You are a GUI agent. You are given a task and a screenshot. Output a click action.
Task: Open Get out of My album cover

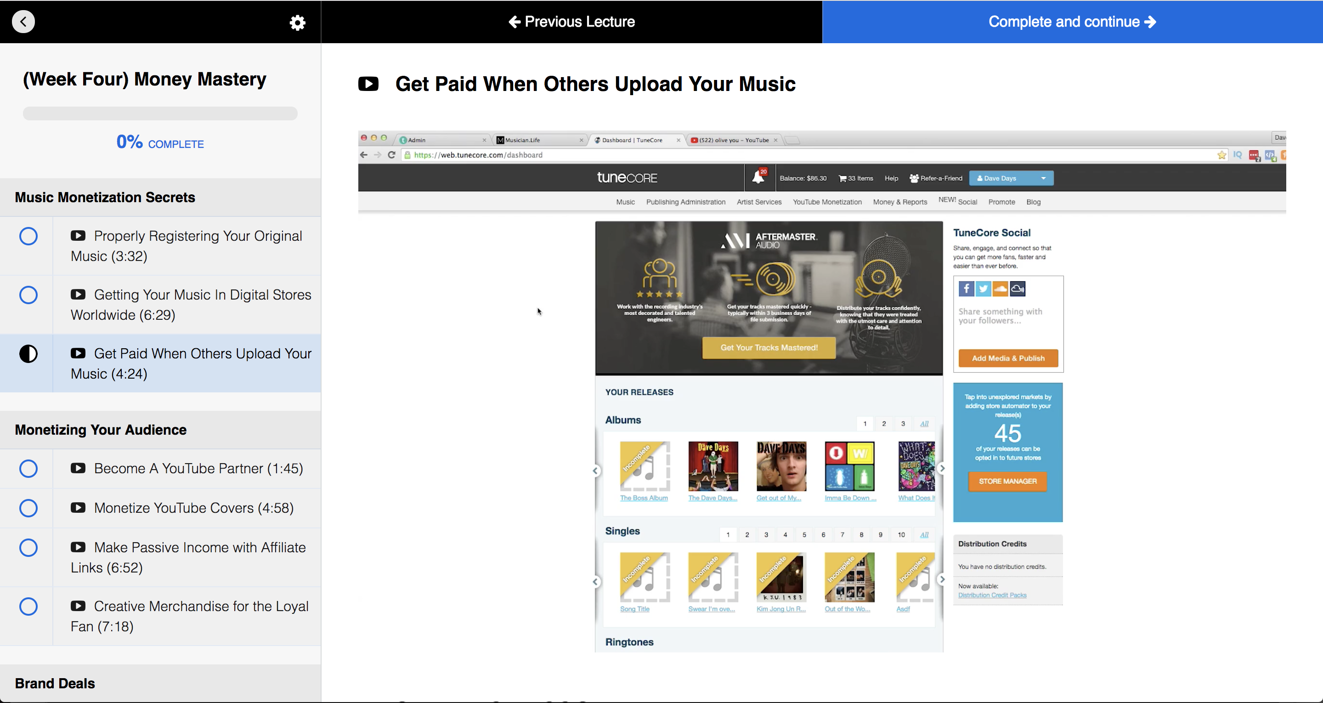(x=781, y=466)
